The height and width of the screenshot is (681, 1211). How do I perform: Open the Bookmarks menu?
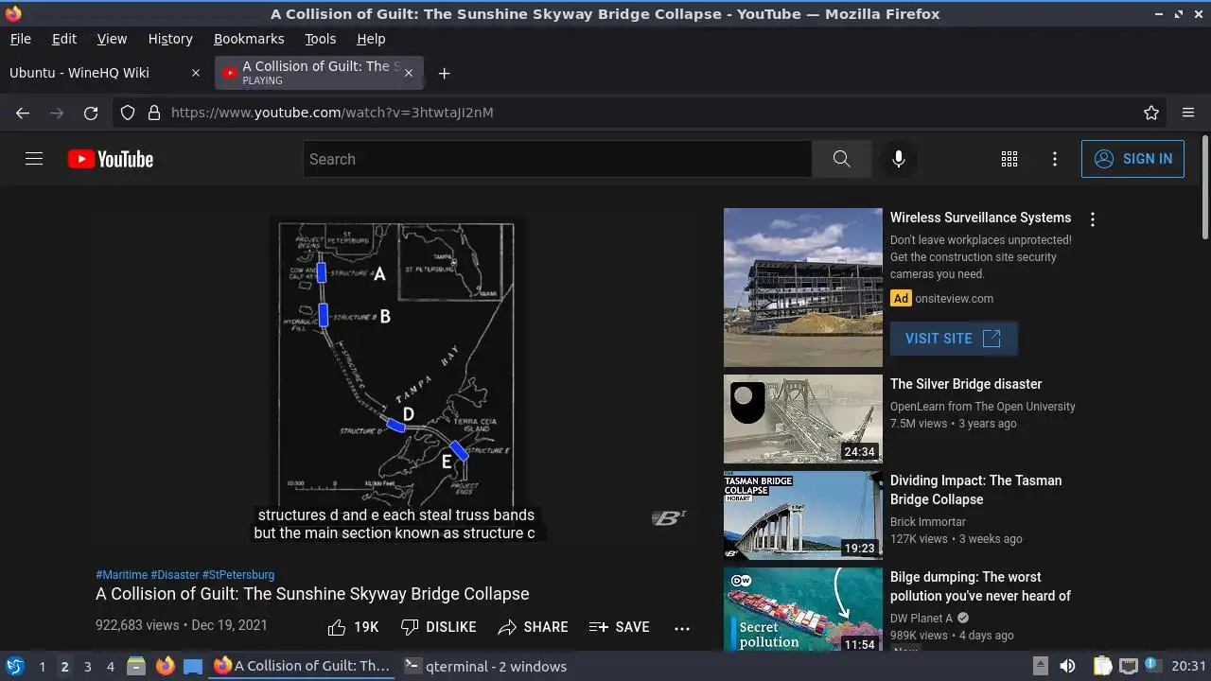click(x=249, y=39)
